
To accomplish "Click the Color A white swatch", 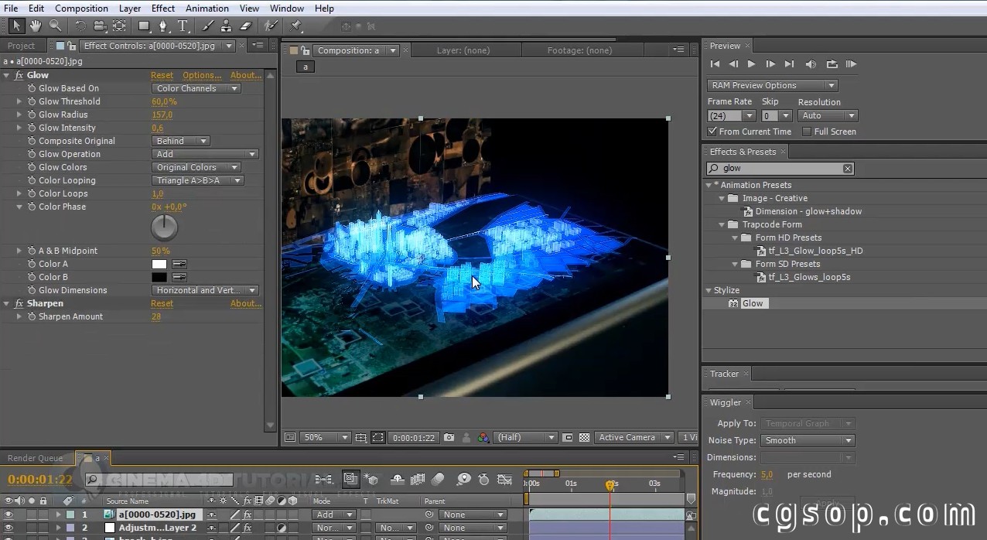I will pyautogui.click(x=159, y=264).
